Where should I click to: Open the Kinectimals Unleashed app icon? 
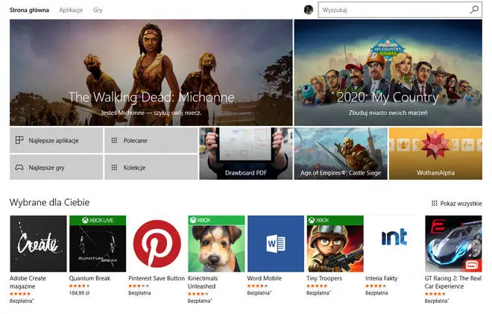216,244
